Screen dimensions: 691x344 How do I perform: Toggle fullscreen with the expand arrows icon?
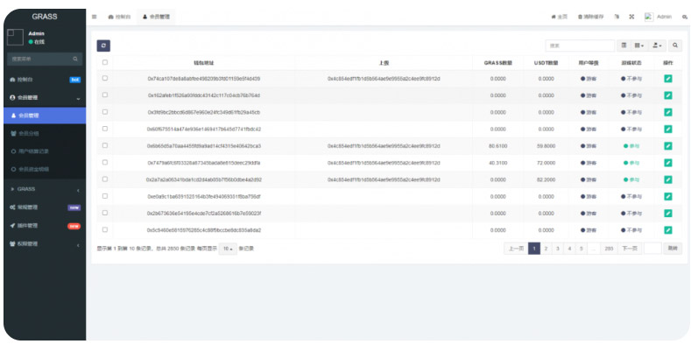(631, 17)
